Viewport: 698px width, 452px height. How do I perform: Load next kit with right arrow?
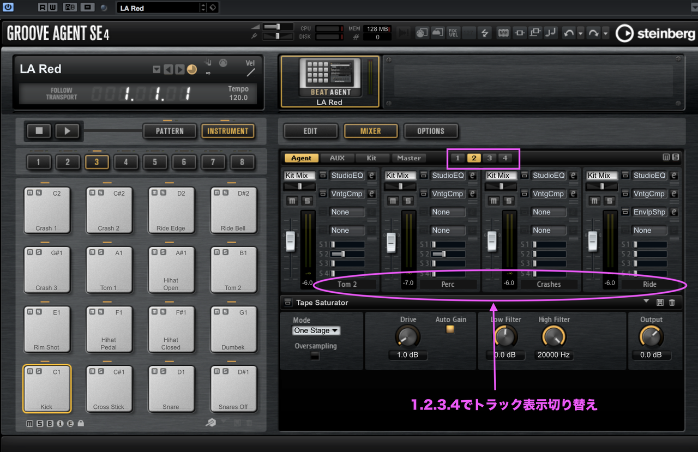(180, 69)
